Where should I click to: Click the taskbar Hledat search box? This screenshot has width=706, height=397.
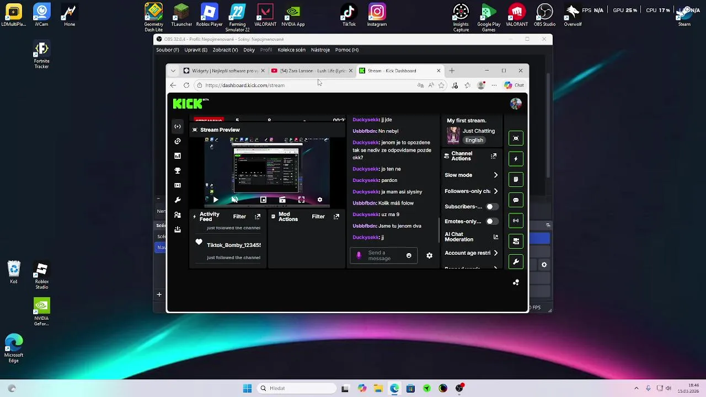[297, 388]
